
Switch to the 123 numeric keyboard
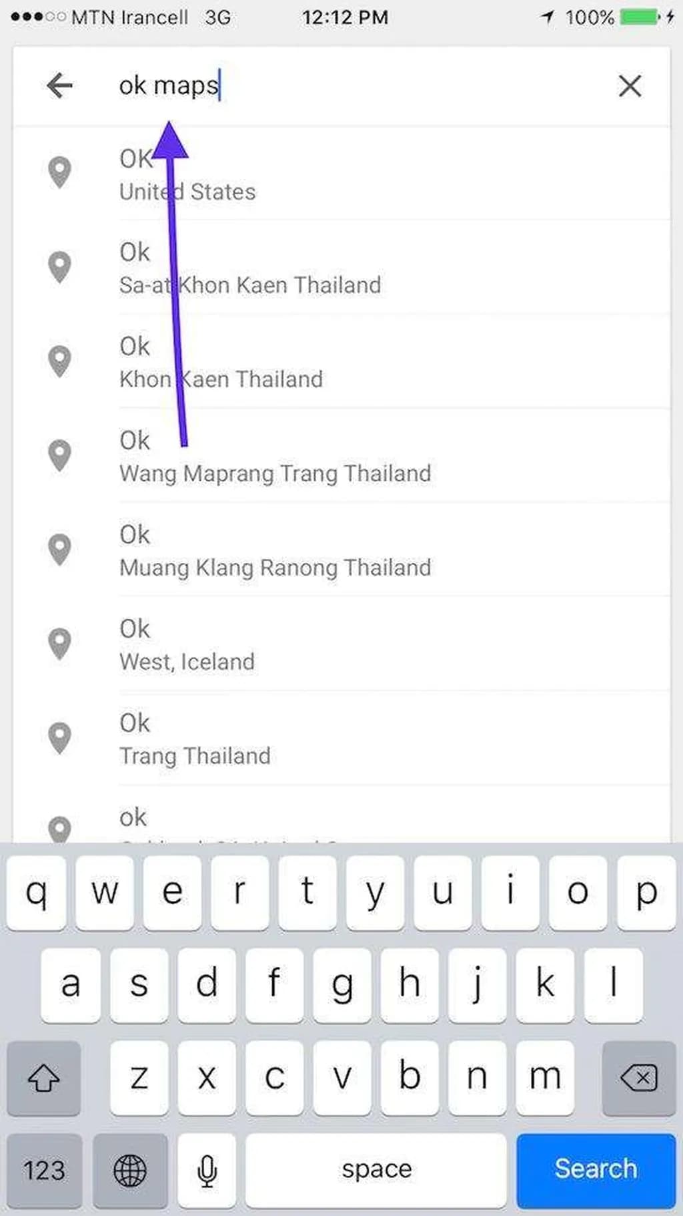[x=44, y=1170]
